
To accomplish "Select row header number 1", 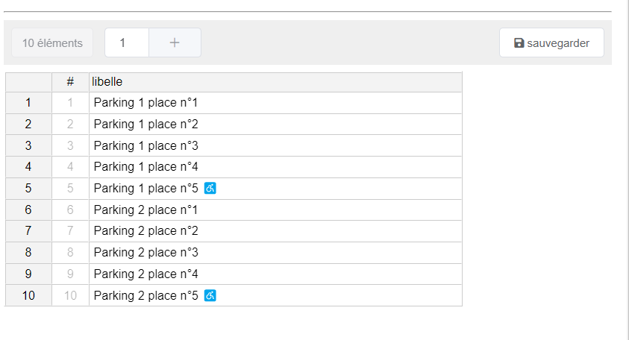I will pos(28,103).
